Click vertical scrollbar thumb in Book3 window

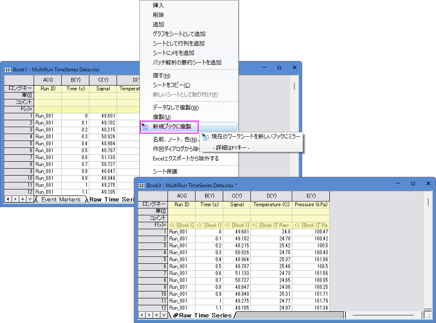pos(428,202)
